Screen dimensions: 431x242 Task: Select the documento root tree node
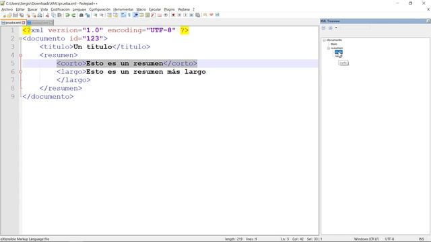pyautogui.click(x=334, y=40)
